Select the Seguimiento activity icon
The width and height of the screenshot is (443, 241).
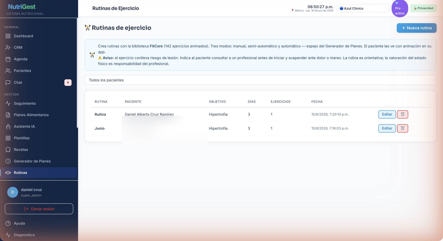8,104
